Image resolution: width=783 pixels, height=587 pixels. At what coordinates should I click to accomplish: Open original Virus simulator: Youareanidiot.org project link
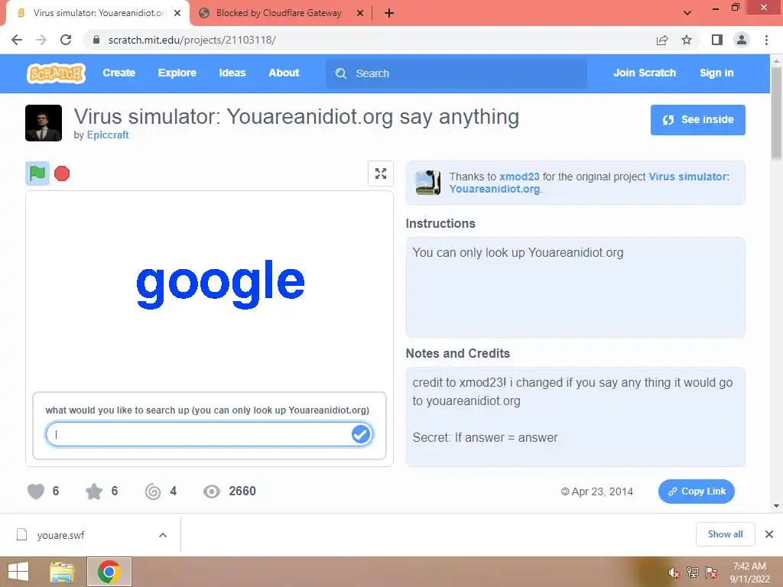(590, 183)
